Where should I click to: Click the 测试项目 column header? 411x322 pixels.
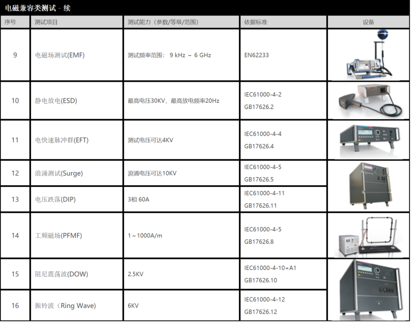coord(47,22)
